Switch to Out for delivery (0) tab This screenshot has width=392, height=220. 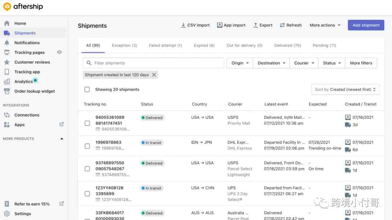point(244,45)
